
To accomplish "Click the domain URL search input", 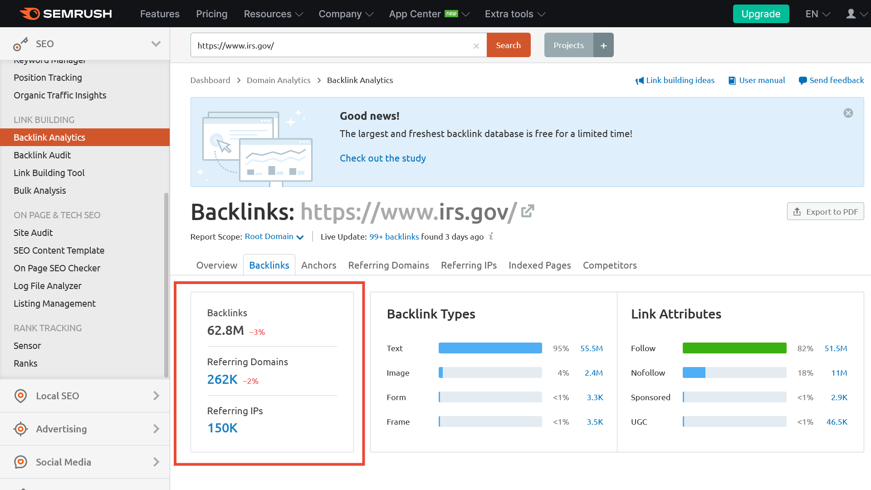I will coord(331,45).
